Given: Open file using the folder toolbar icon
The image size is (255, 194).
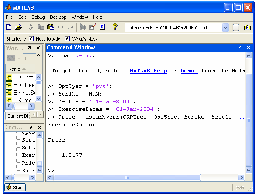Looking at the screenshot, I should [x=18, y=27].
